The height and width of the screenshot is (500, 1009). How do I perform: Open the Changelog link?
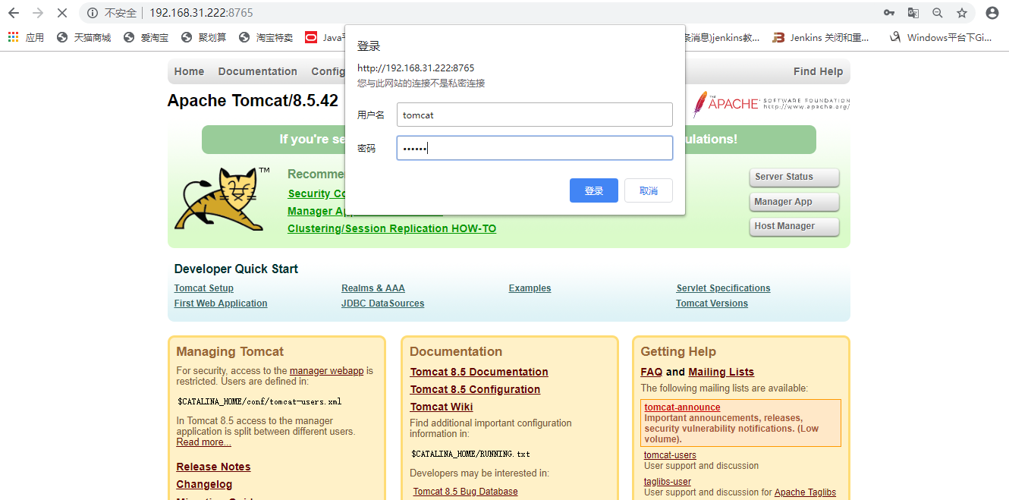point(205,484)
